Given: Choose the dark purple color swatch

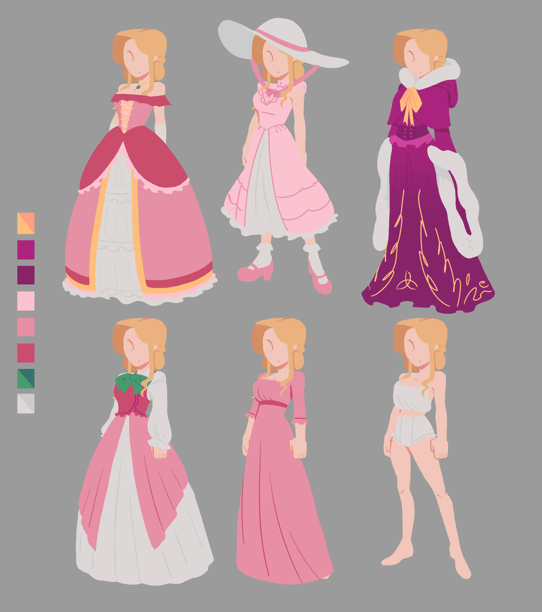Looking at the screenshot, I should pyautogui.click(x=26, y=275).
